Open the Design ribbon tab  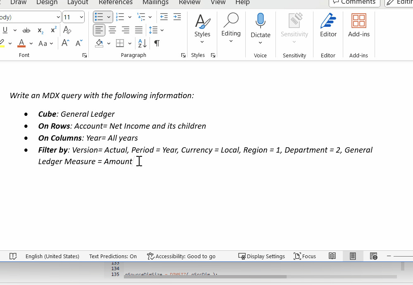coord(47,3)
